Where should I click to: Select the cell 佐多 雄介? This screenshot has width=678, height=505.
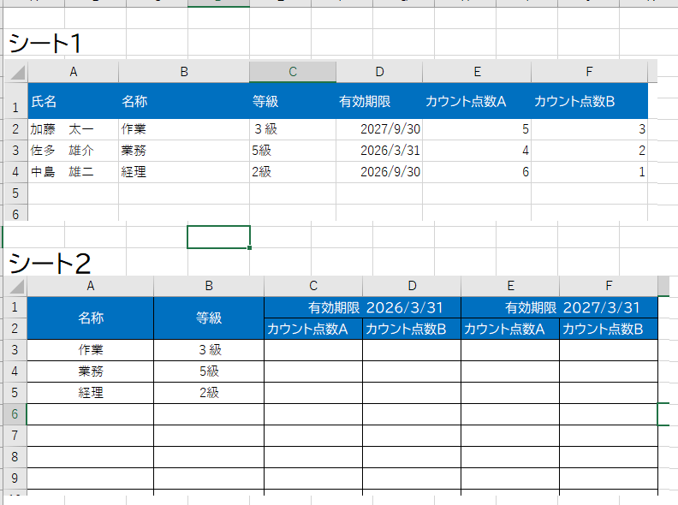(74, 151)
